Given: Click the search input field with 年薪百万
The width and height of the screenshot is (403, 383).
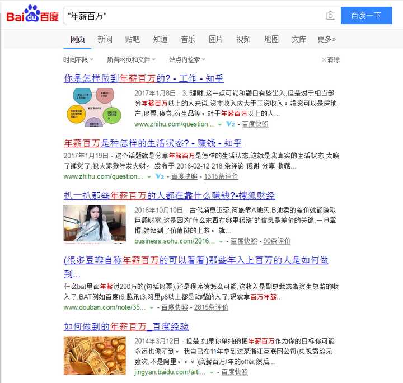Looking at the screenshot, I should pos(195,16).
